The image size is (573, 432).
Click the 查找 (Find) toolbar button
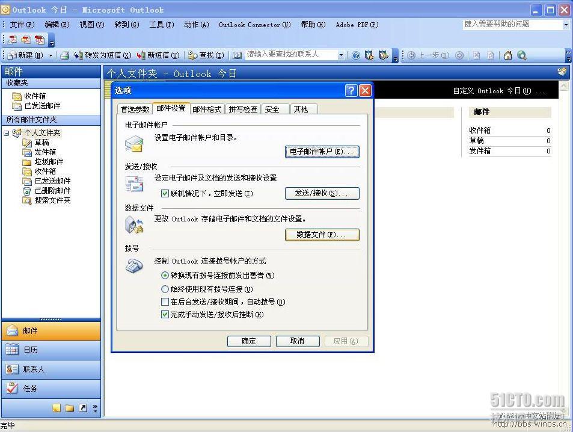pos(206,55)
